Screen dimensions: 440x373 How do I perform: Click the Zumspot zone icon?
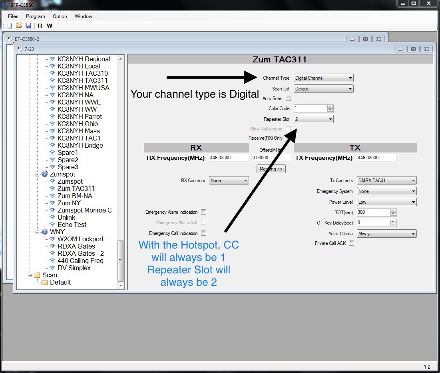[x=45, y=174]
